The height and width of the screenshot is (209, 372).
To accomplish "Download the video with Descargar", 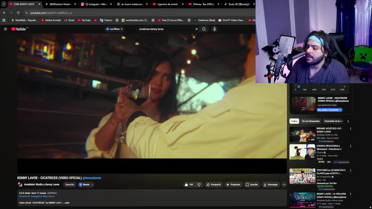I will [x=271, y=185].
